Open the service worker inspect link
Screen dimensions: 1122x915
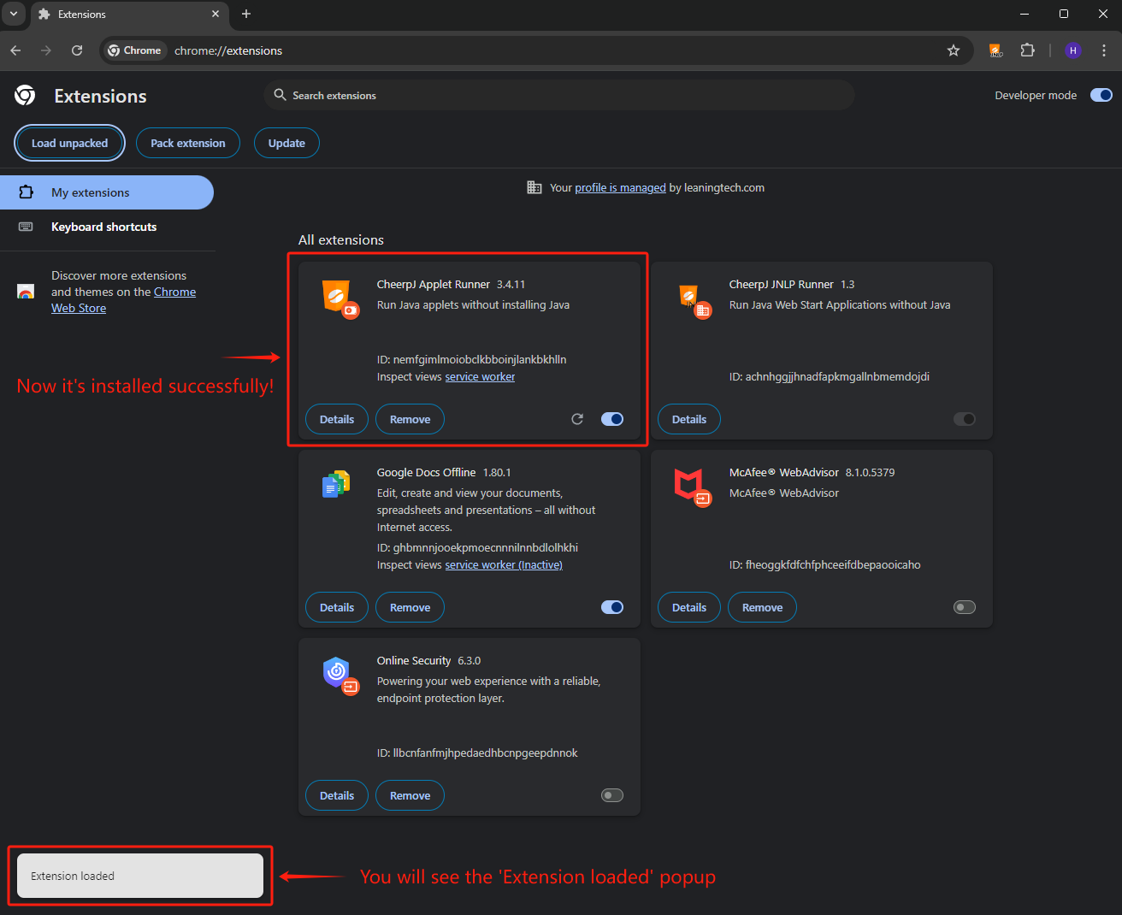tap(480, 377)
